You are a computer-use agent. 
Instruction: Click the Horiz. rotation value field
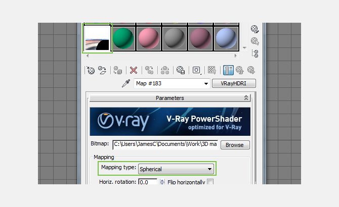click(148, 182)
